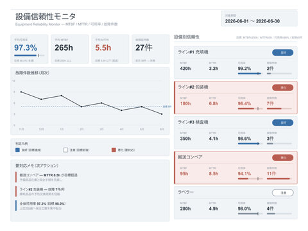The height and width of the screenshot is (231, 308).
Task: Click the 良好 badge on ライン#3 検査機
Action: pos(283,123)
